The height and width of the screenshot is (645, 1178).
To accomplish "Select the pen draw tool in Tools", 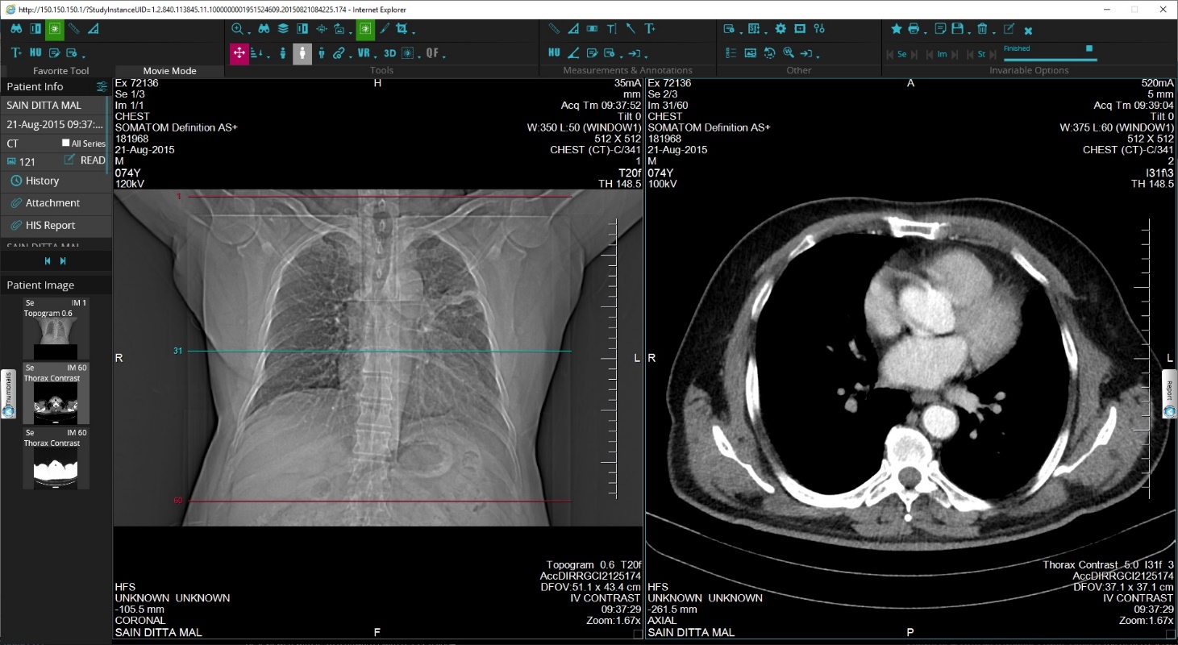I will (x=385, y=28).
